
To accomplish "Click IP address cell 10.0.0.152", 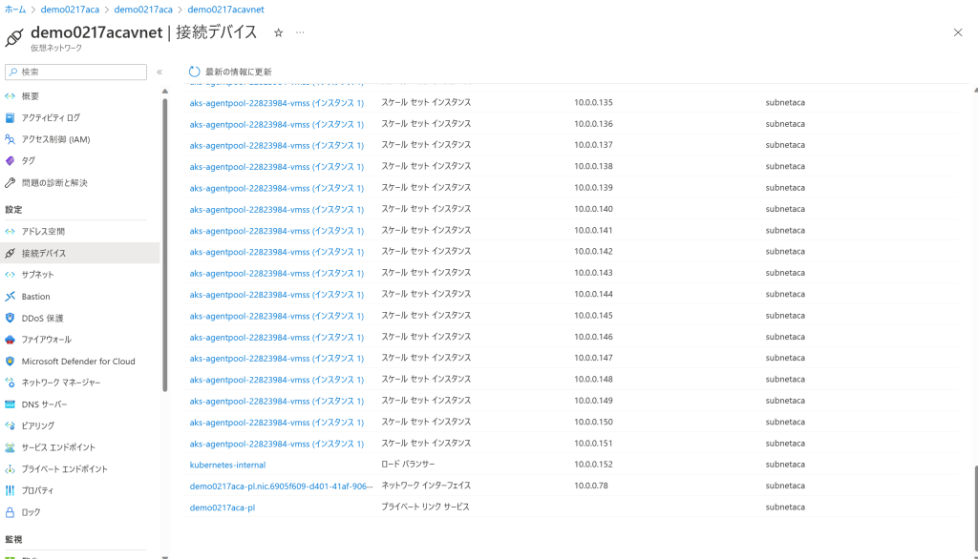I will click(593, 465).
